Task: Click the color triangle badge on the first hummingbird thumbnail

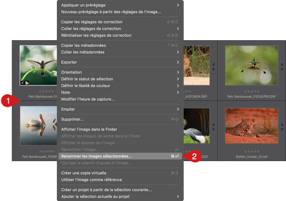Action: point(27,83)
